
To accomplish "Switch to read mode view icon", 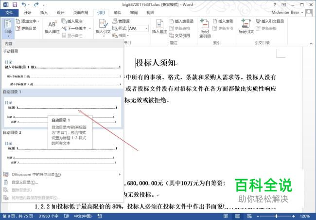I will (226, 216).
